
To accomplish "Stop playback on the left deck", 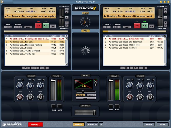I will [x=53, y=26].
